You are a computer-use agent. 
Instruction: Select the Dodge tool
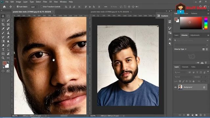pyautogui.click(x=3, y=46)
